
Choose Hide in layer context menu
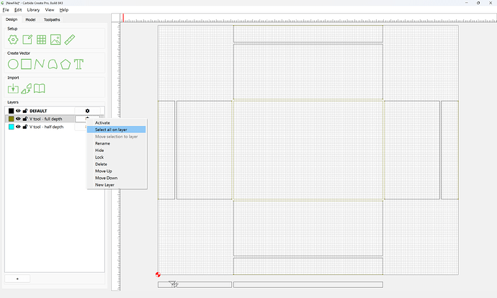pyautogui.click(x=116, y=150)
